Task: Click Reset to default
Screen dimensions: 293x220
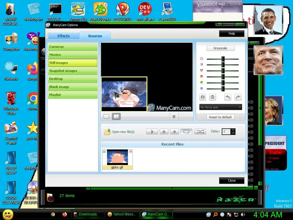Action: tap(221, 117)
